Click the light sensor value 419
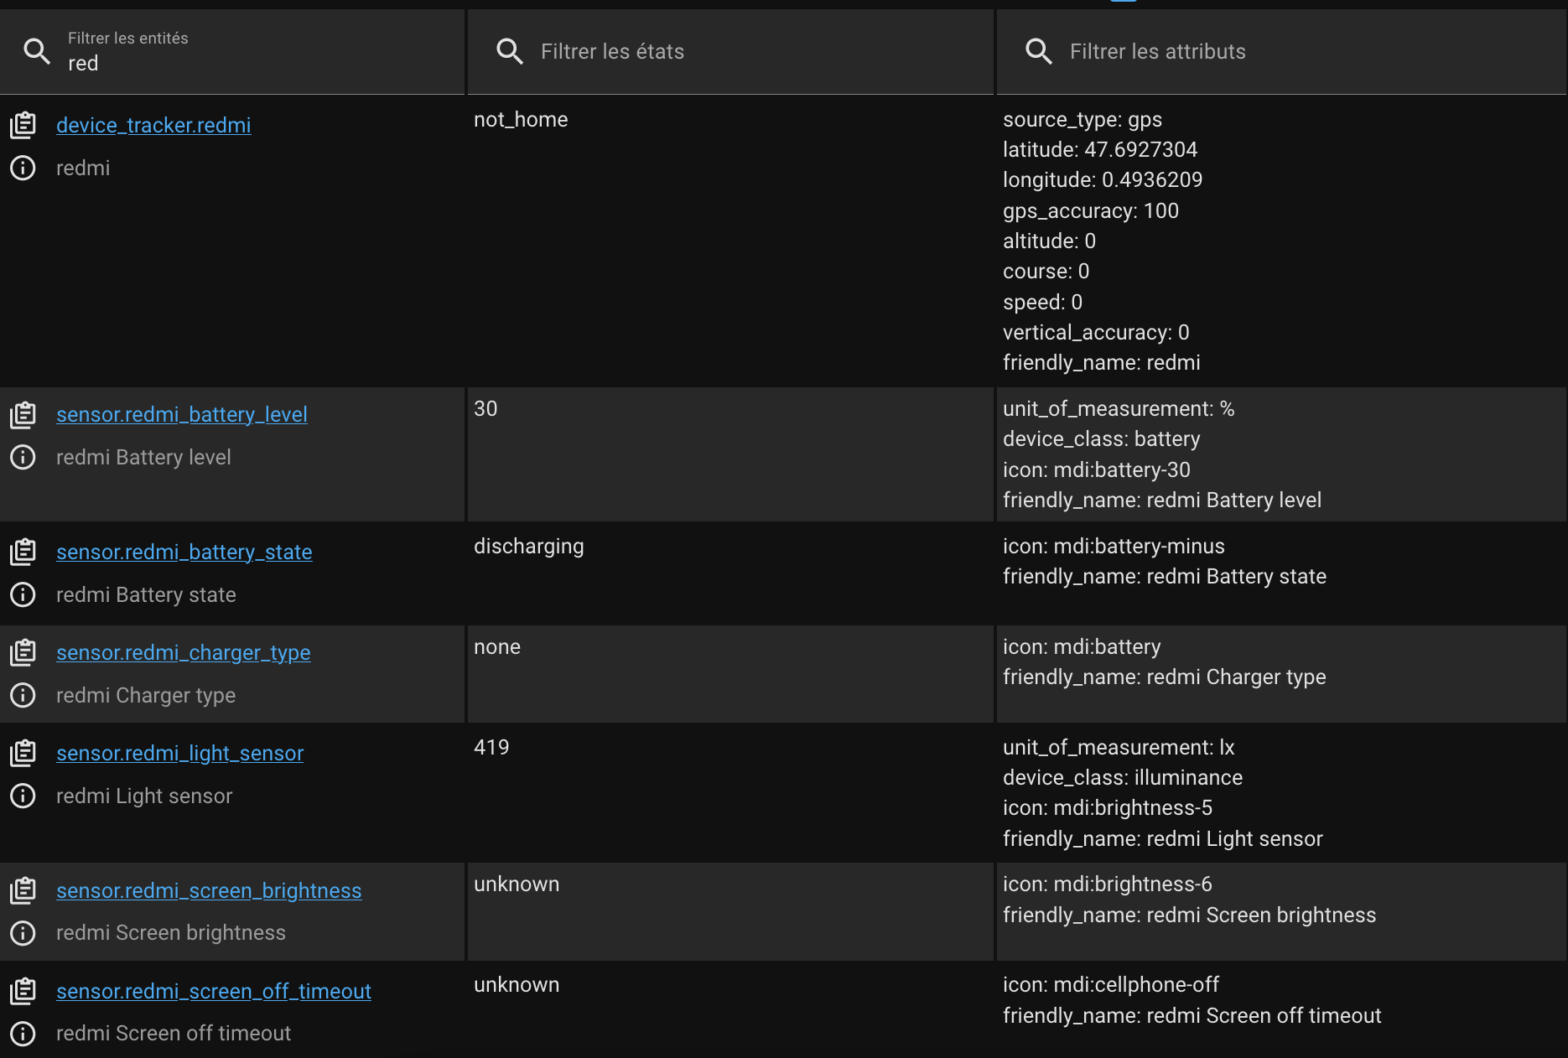This screenshot has width=1568, height=1058. tap(491, 748)
